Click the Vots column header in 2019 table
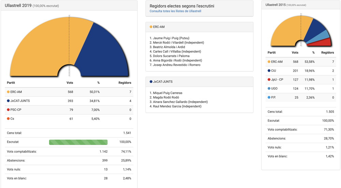341x188 pixels. coord(70,83)
